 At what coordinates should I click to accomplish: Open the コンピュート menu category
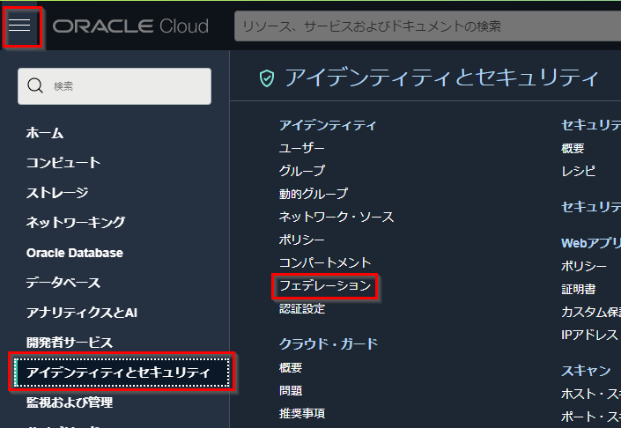point(63,163)
